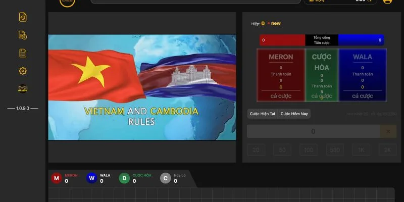Click Thanh toán text in MERON panel
This screenshot has height=202, width=404.
click(281, 74)
